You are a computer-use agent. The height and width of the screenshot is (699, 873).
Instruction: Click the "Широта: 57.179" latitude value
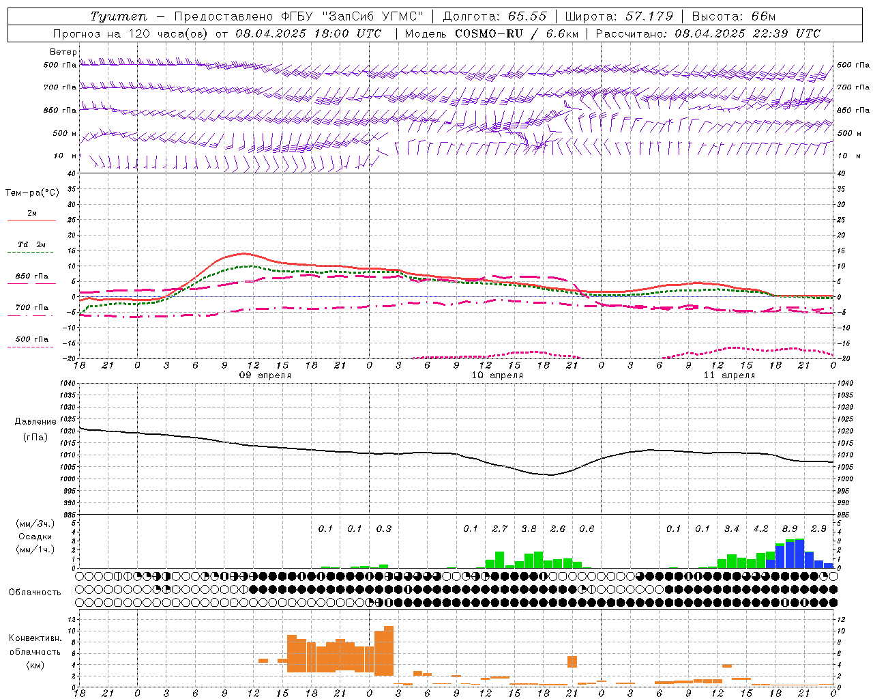[x=619, y=16]
